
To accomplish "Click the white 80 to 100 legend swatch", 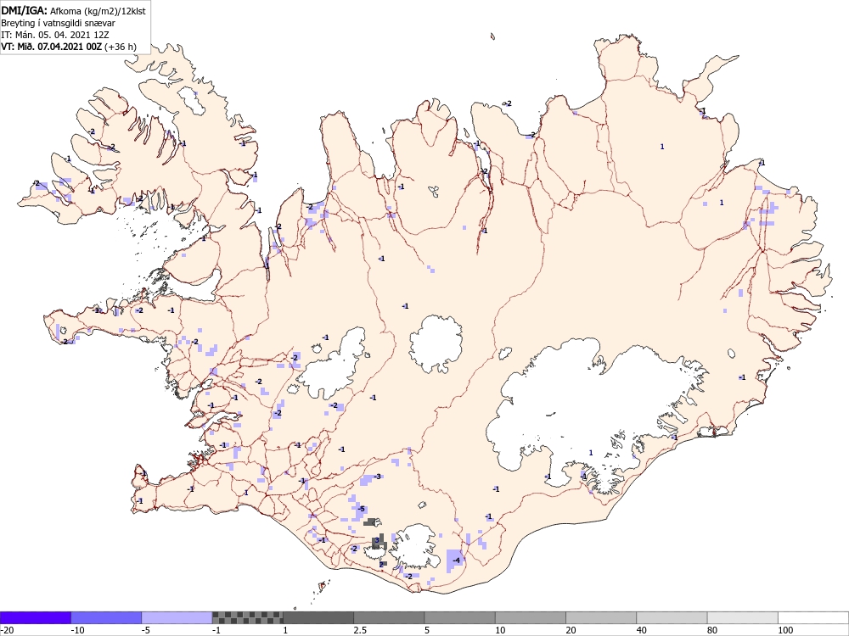I will click(742, 617).
